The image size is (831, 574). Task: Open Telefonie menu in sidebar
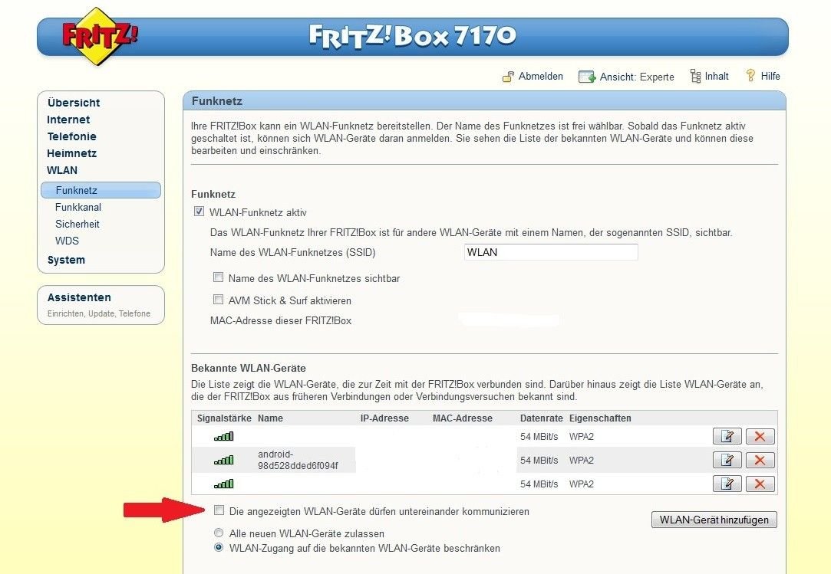(x=71, y=136)
